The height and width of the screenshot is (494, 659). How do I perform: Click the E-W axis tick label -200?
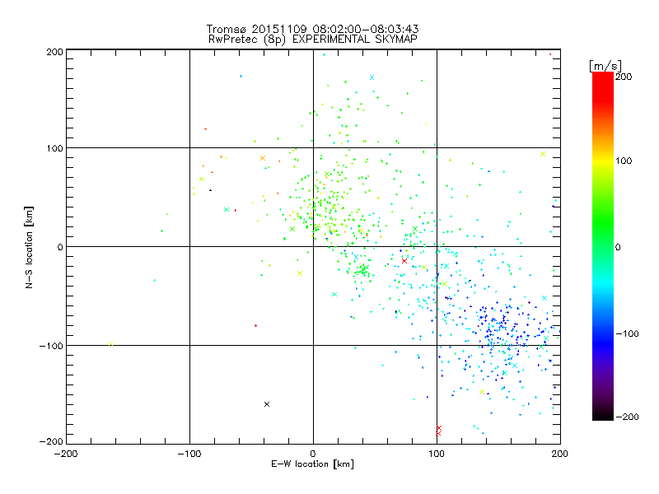66,454
